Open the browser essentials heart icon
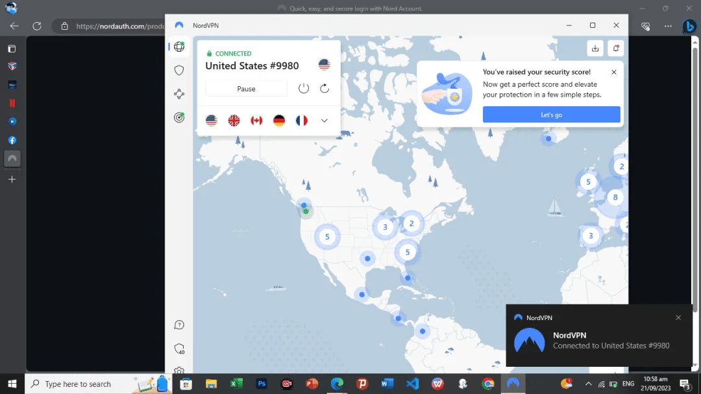Viewport: 701px width, 394px height. [645, 26]
